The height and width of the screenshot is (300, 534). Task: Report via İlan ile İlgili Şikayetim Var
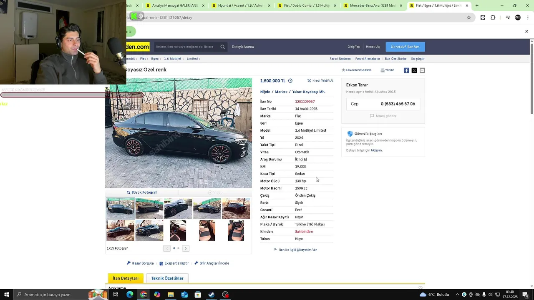point(295,250)
